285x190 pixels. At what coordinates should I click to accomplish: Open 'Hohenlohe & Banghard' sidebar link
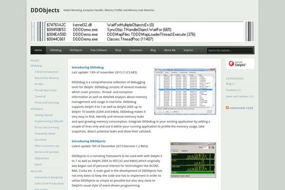pos(48,178)
